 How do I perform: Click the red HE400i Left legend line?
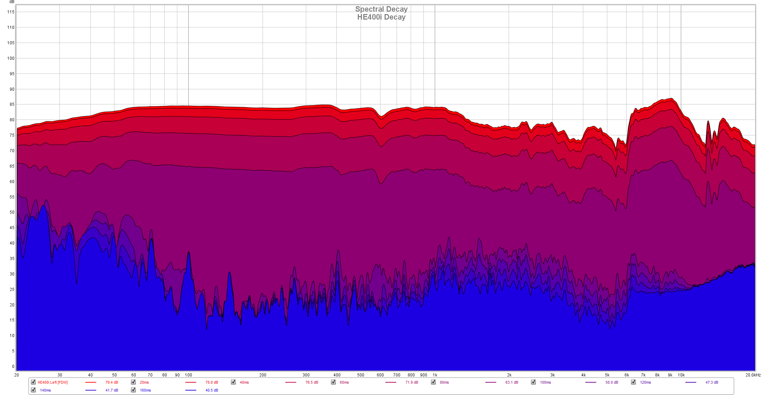pyautogui.click(x=91, y=382)
